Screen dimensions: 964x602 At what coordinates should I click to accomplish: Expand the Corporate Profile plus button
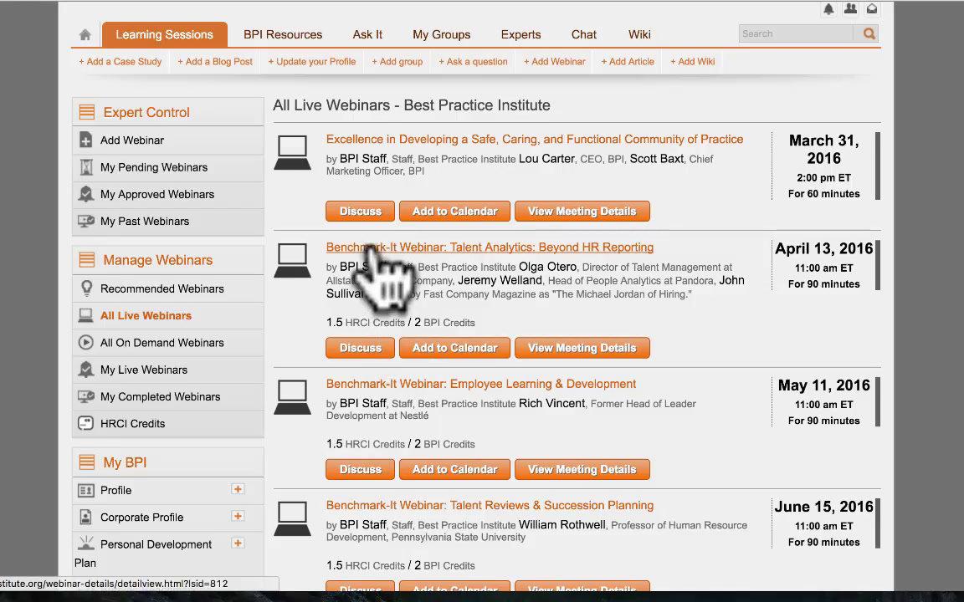click(x=238, y=516)
